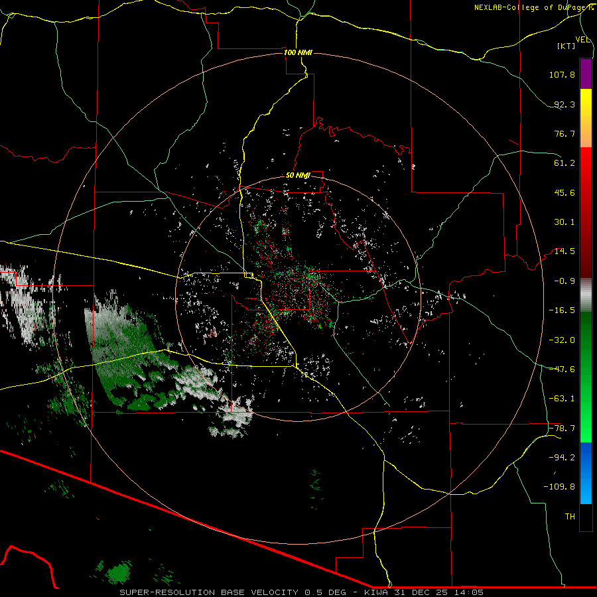Click the [KT] units label
The width and height of the screenshot is (597, 597).
[566, 46]
